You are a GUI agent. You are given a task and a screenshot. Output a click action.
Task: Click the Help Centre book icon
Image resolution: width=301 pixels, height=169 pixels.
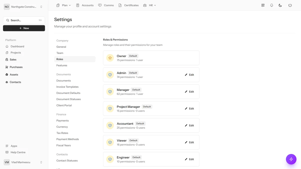coord(7,152)
